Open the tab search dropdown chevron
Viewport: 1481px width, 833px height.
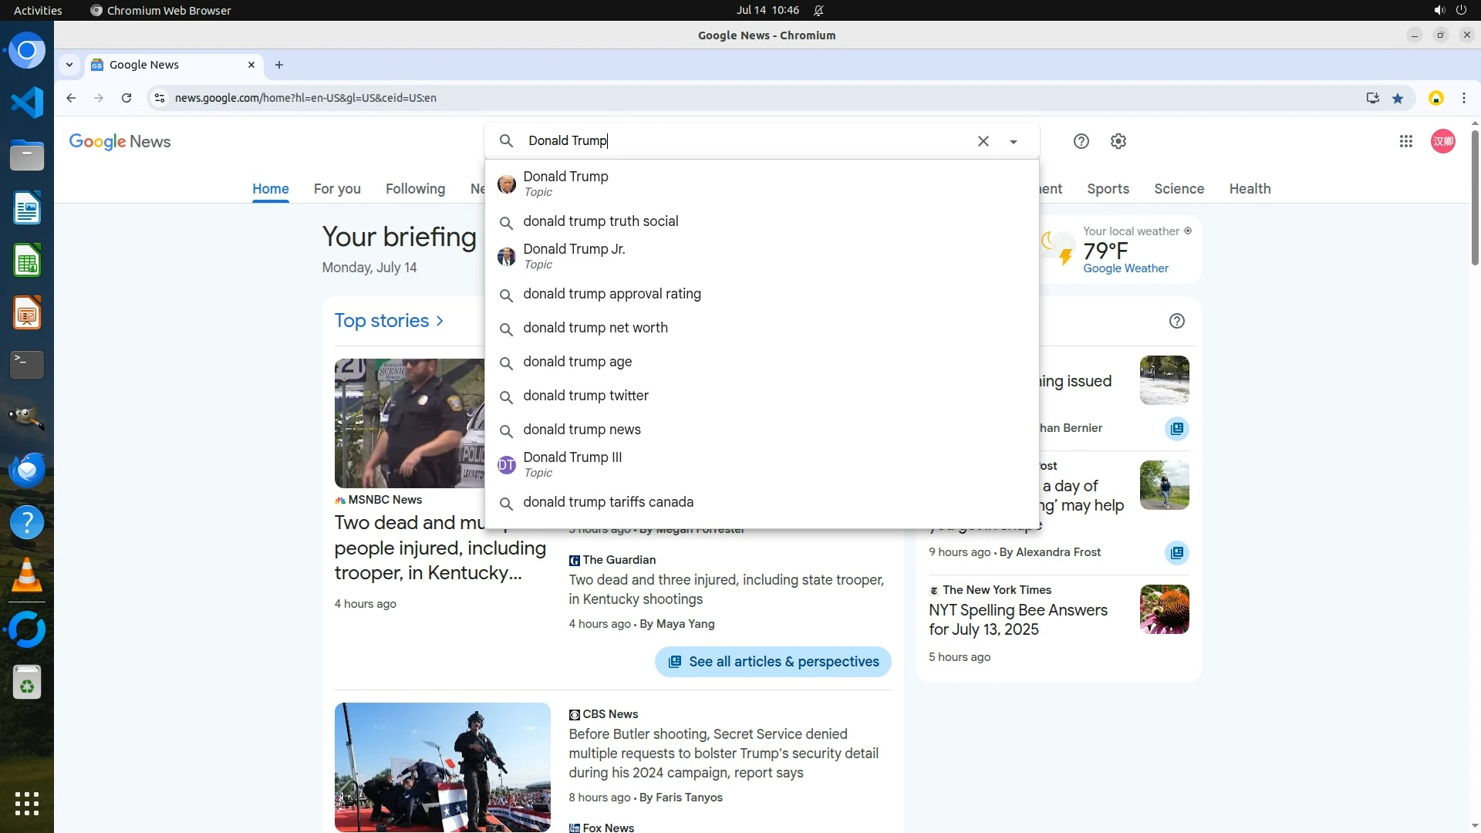point(69,65)
